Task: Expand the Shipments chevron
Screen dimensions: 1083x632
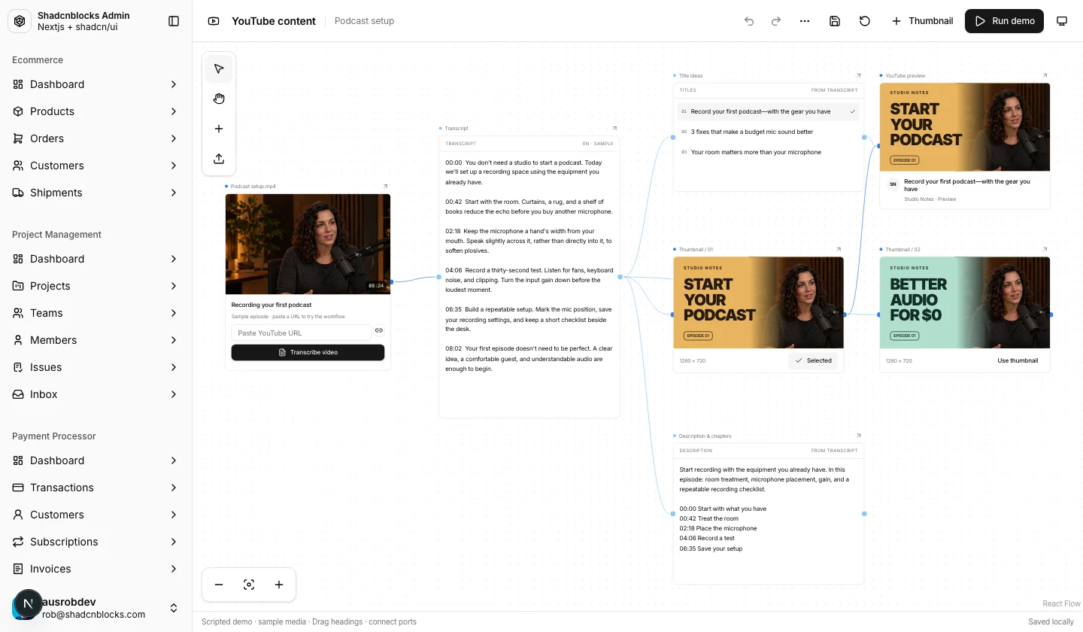Action: click(174, 193)
